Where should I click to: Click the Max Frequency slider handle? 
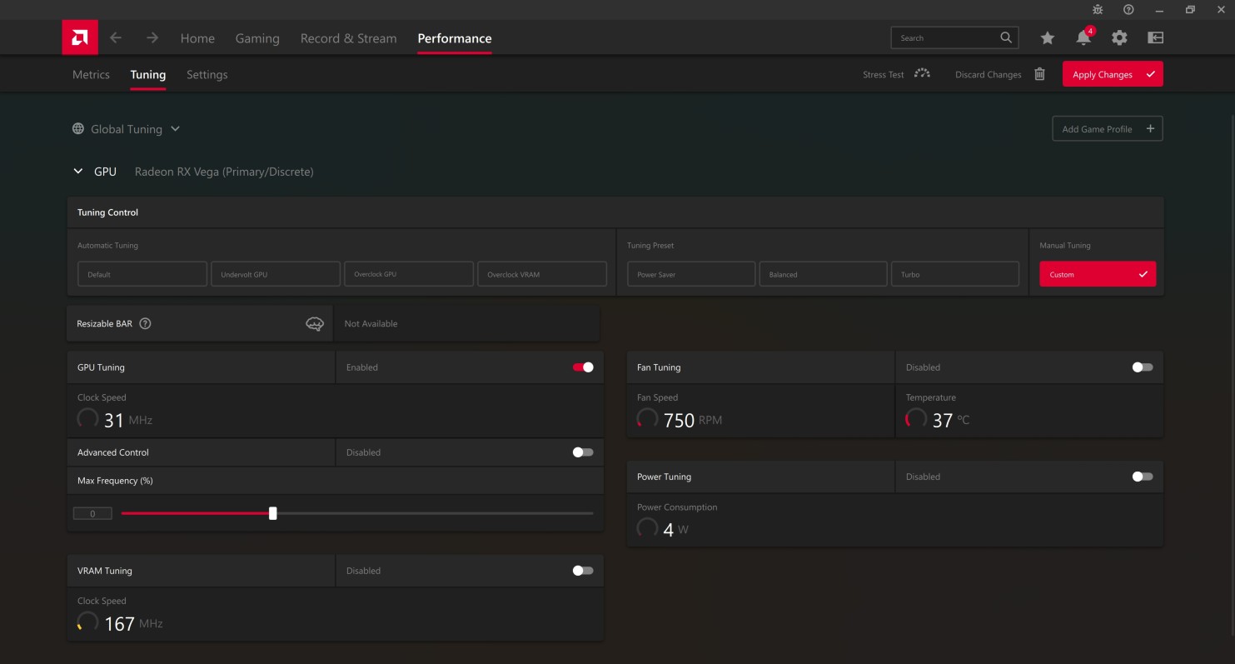(272, 513)
